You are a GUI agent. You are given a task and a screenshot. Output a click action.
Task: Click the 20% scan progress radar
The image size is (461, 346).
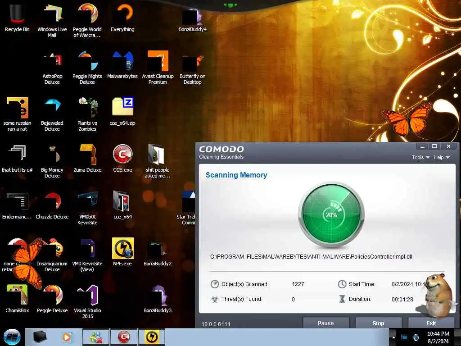331,214
